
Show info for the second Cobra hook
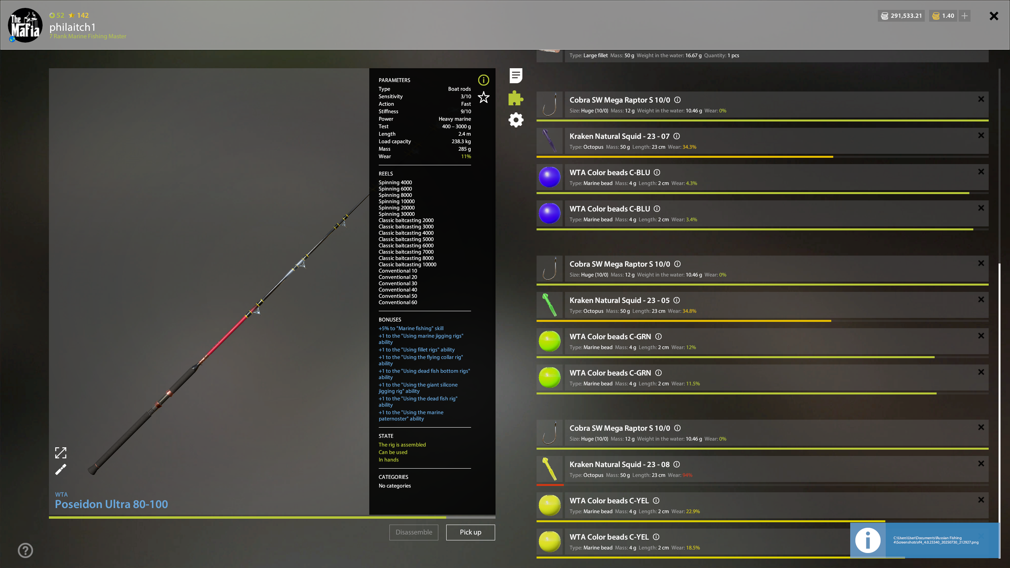(677, 264)
